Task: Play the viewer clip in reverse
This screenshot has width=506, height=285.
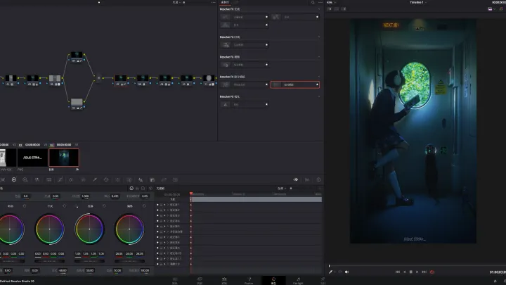Action: pos(404,272)
